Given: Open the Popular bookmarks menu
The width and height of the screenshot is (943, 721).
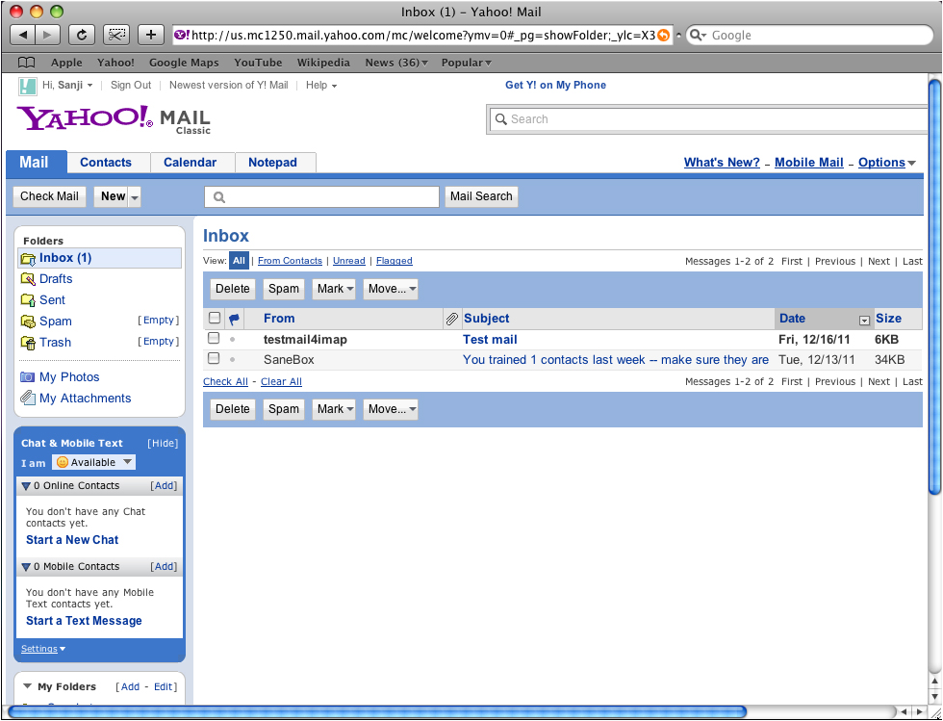Looking at the screenshot, I should (x=466, y=63).
